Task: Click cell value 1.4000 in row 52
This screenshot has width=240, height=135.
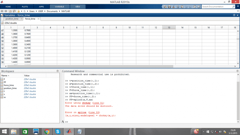Action: point(11,48)
